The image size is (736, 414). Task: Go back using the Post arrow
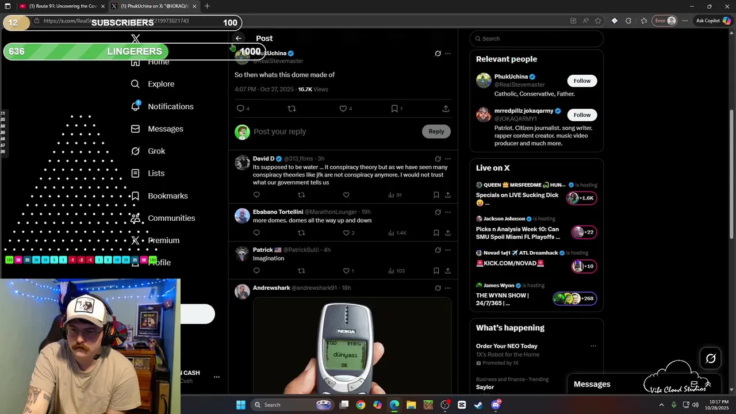(239, 39)
